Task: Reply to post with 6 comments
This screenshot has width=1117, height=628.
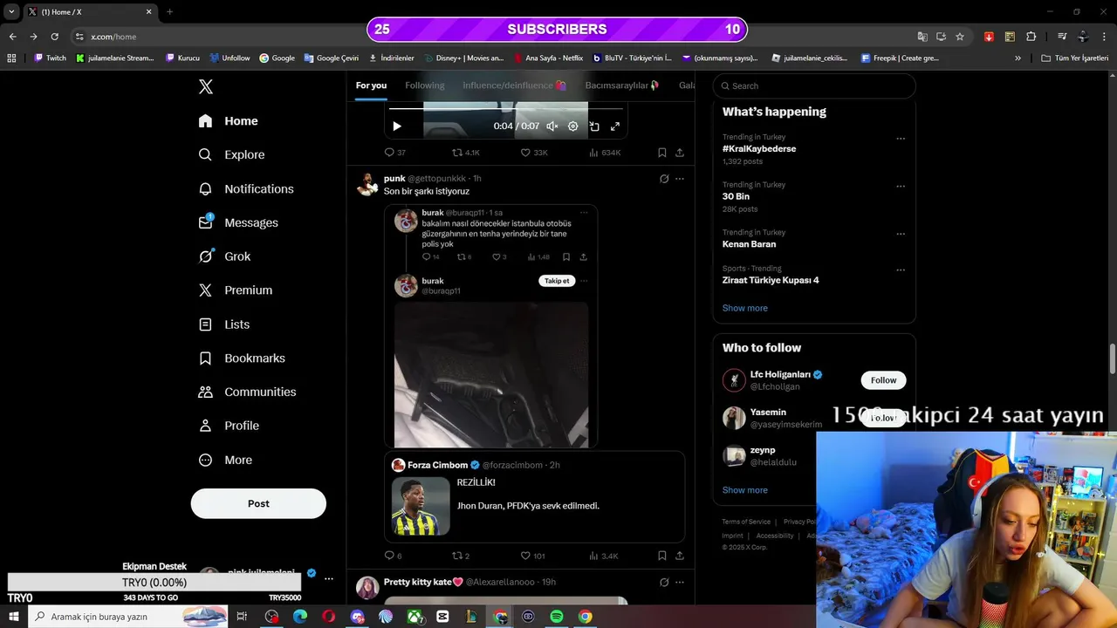Action: 394,556
